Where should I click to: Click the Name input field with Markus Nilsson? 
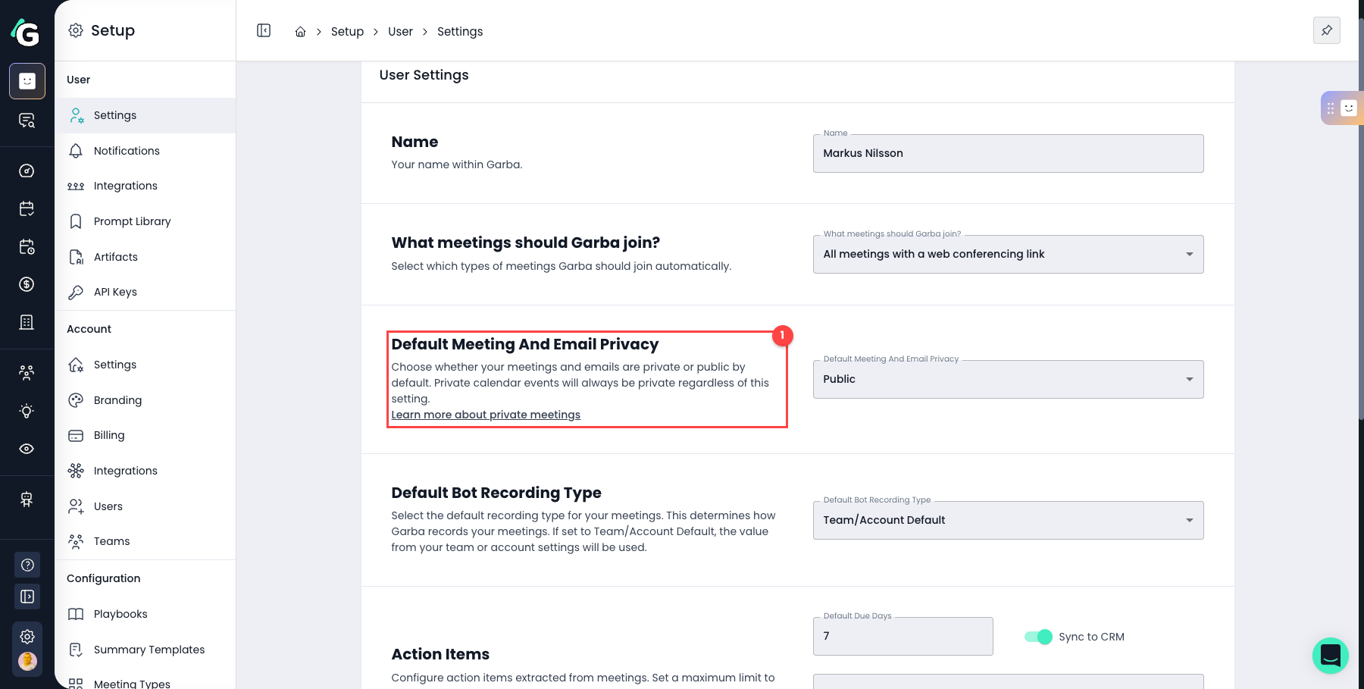[x=1008, y=153]
